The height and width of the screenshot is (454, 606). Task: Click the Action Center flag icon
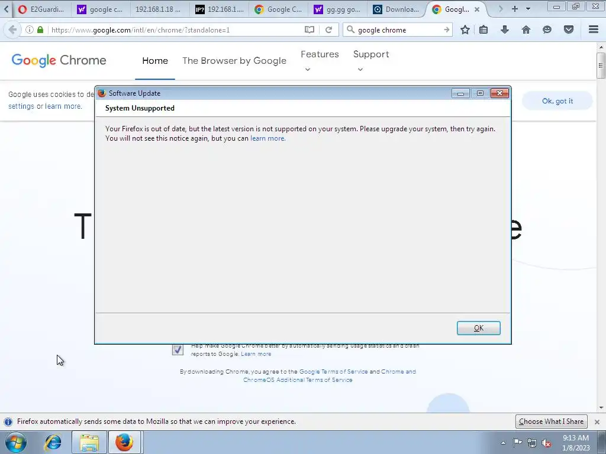[x=517, y=443]
